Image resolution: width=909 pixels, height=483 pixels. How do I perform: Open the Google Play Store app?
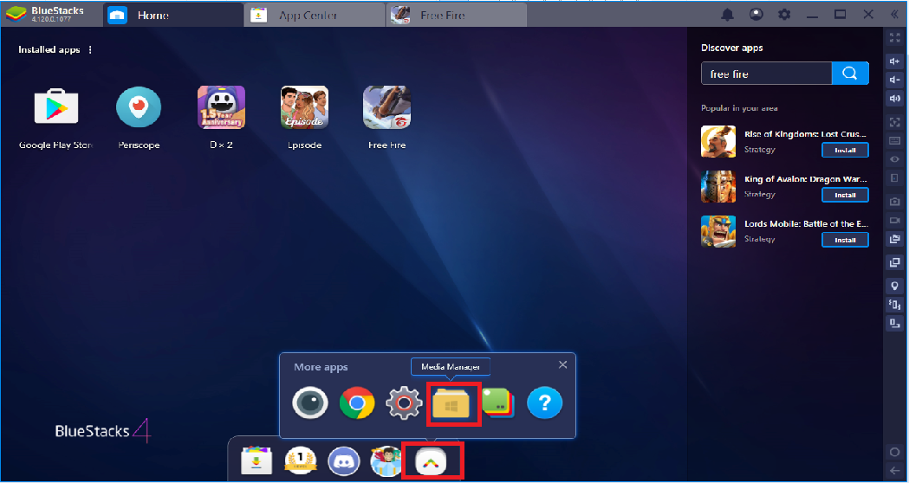coord(56,107)
